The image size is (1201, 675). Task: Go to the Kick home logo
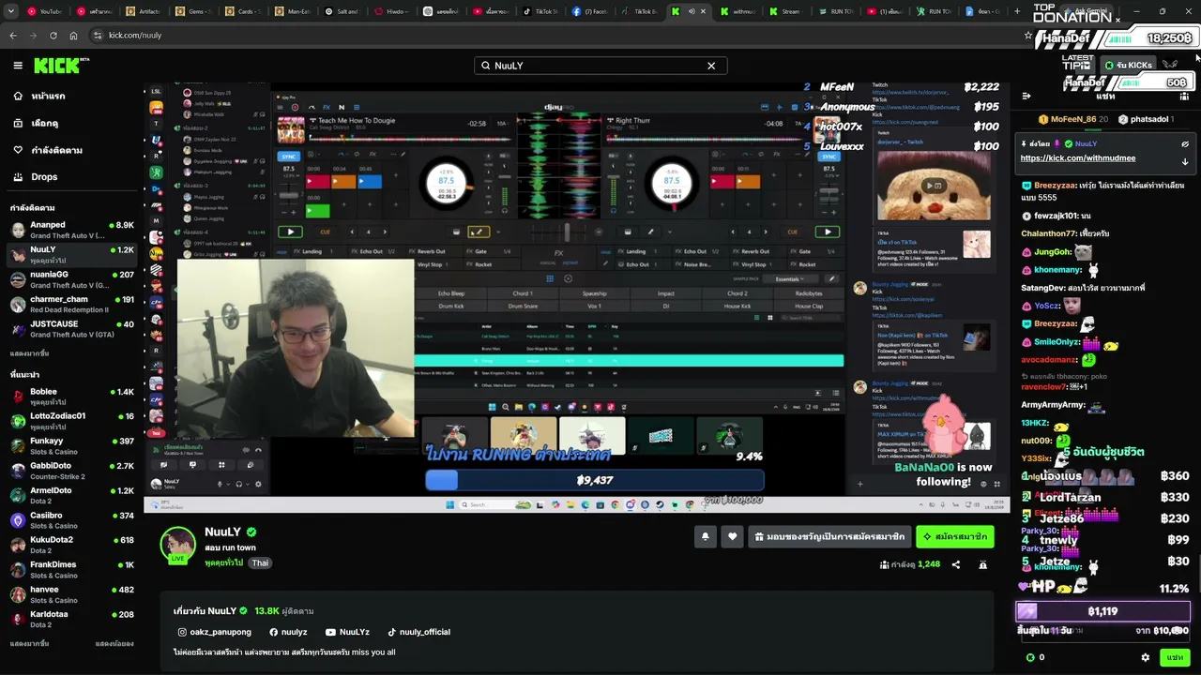click(x=61, y=66)
